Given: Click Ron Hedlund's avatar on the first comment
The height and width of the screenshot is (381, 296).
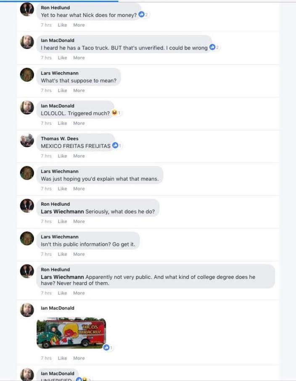Looking at the screenshot, I should click(x=27, y=9).
